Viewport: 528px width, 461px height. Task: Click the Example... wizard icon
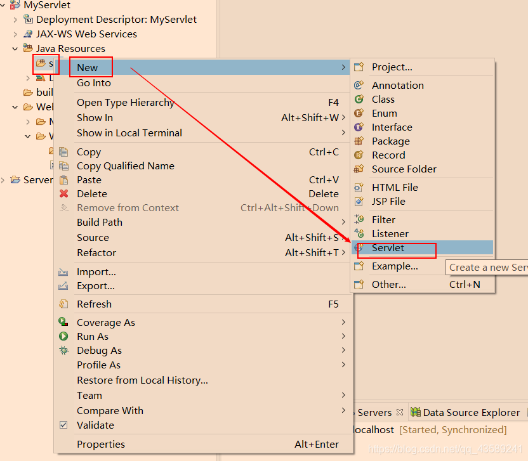point(359,266)
